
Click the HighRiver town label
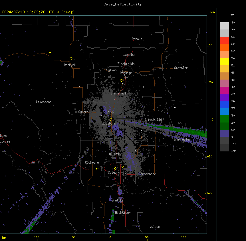123,213
